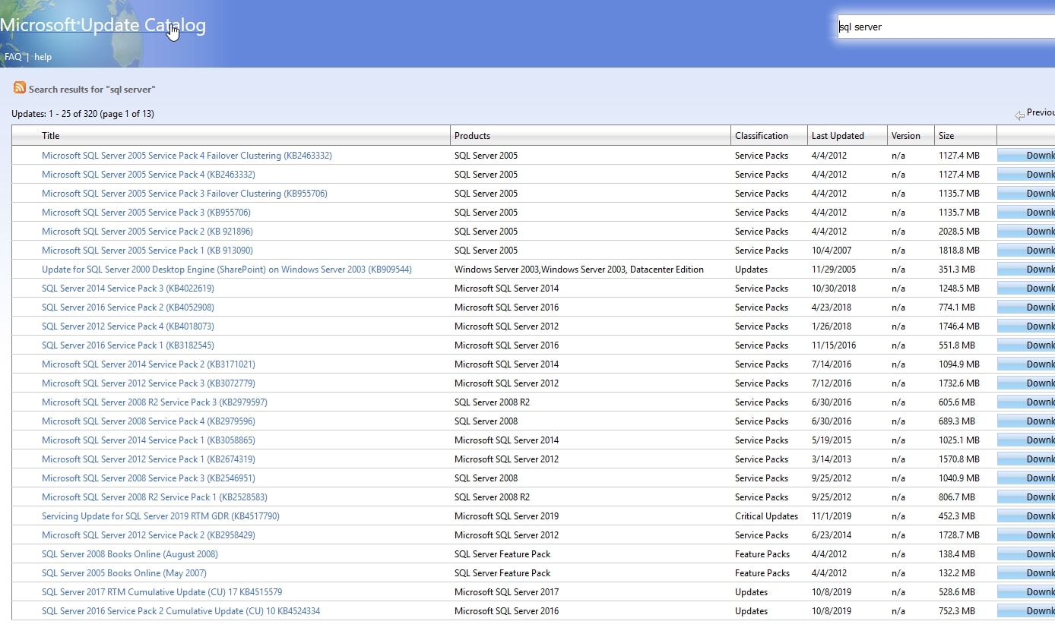Screen dimensions: 1055x637
Task: Download SQL Server 2017 RTM CU 17 KB4515579
Action: point(1026,592)
